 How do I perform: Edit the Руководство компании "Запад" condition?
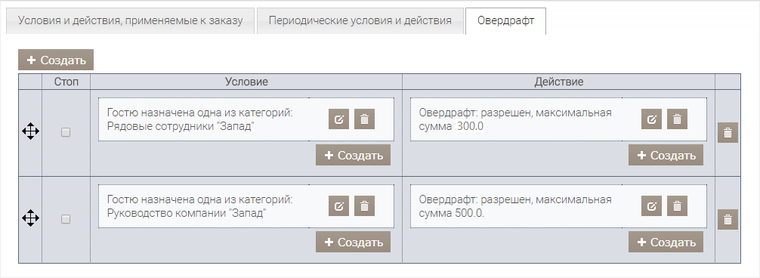tap(338, 206)
